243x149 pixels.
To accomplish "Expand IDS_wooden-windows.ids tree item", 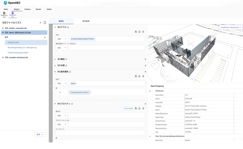I will coord(3,57).
